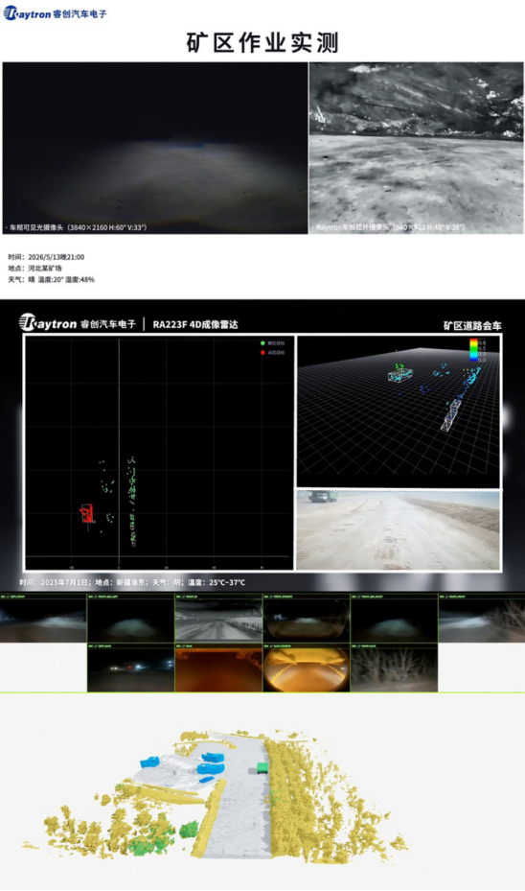Select the camera thumbnail showing red tail lights
The height and width of the screenshot is (891, 525).
click(131, 668)
